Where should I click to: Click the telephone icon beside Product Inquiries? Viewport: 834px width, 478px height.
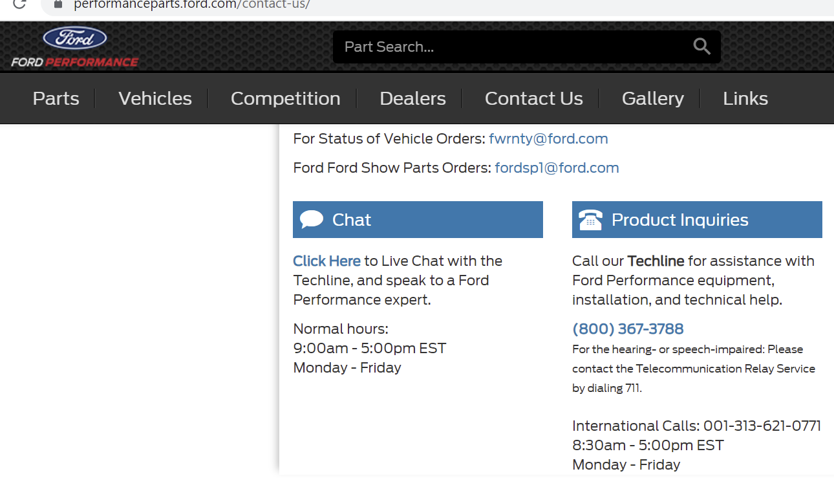(590, 219)
